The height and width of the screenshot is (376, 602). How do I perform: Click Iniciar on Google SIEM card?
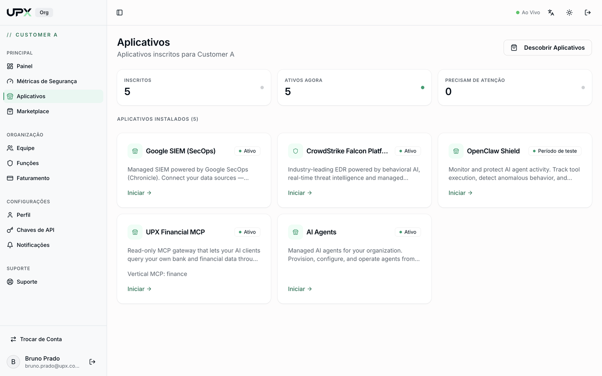[139, 193]
